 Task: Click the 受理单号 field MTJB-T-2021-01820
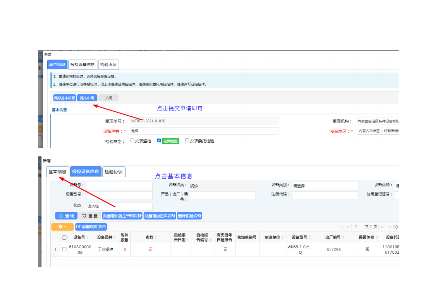(204, 121)
